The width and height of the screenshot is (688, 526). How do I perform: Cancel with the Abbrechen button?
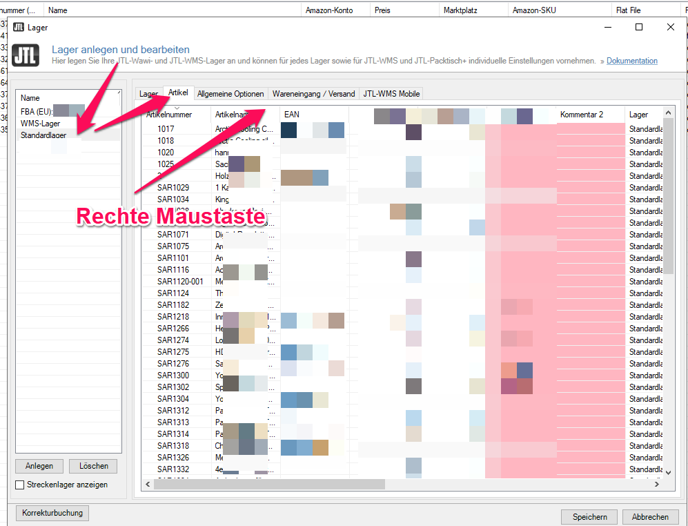coord(650,517)
